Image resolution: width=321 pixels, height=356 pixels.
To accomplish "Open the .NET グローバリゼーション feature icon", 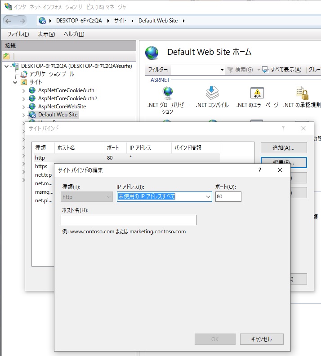I will [168, 93].
